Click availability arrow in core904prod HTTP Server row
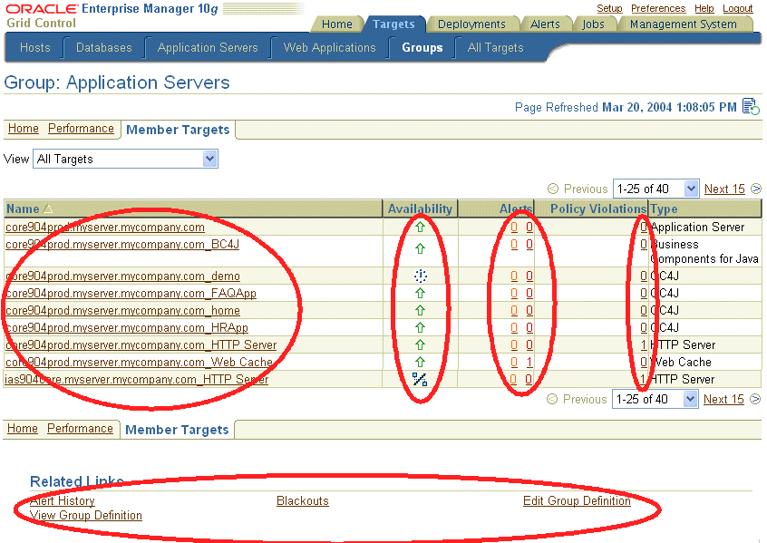The width and height of the screenshot is (767, 543). [x=420, y=344]
